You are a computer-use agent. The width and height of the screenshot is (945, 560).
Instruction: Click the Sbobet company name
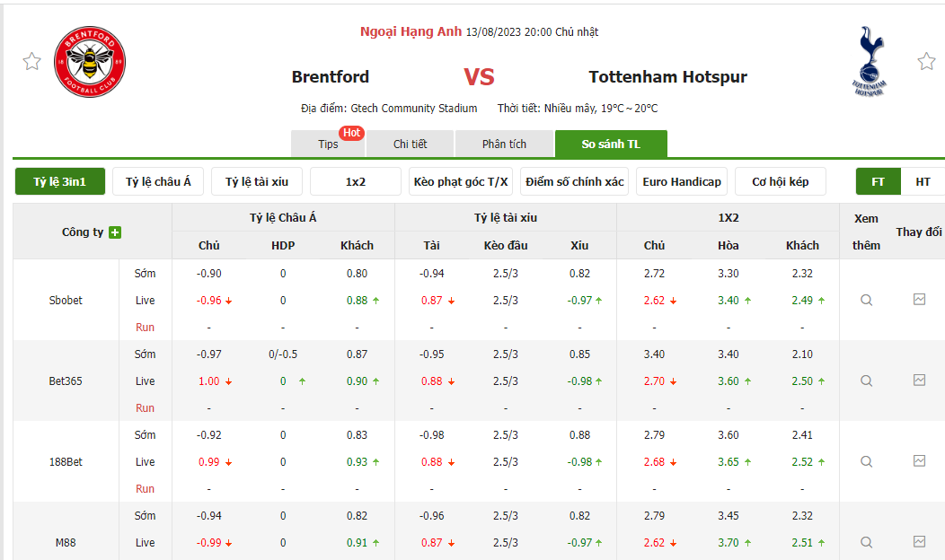[66, 300]
